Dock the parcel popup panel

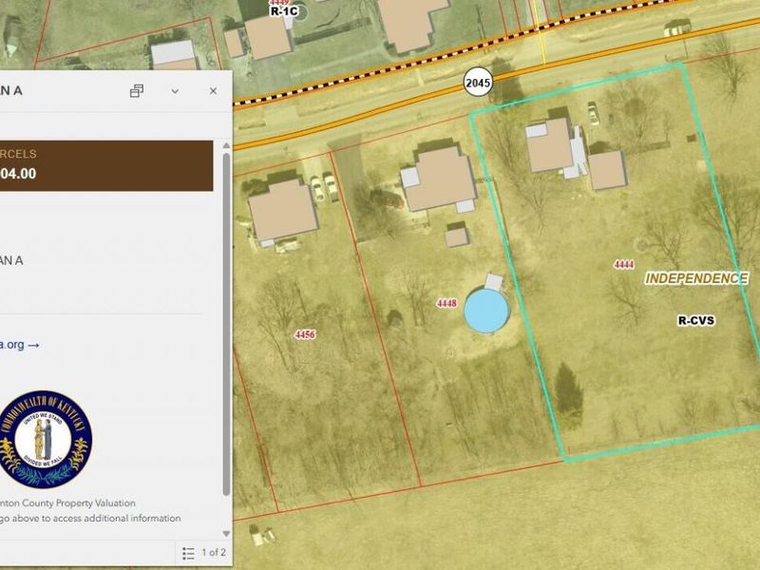click(x=137, y=90)
